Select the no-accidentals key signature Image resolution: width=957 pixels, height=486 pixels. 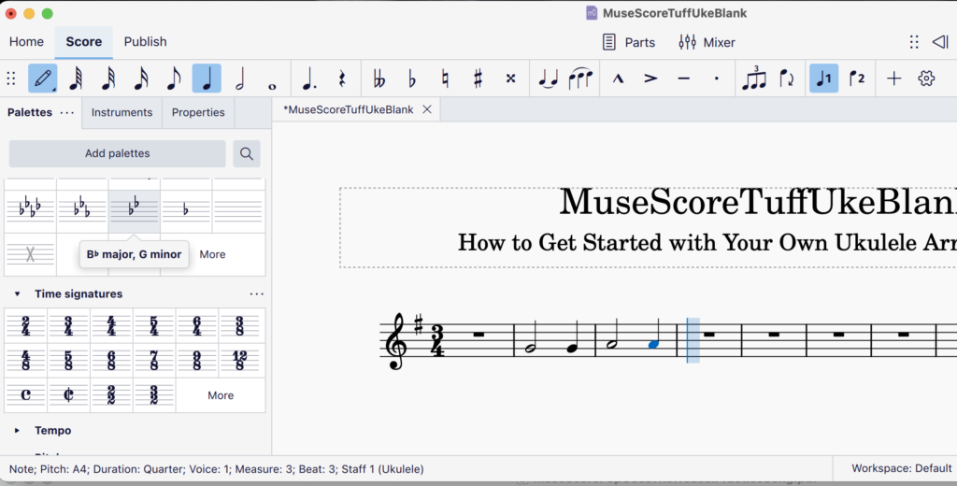tap(238, 209)
